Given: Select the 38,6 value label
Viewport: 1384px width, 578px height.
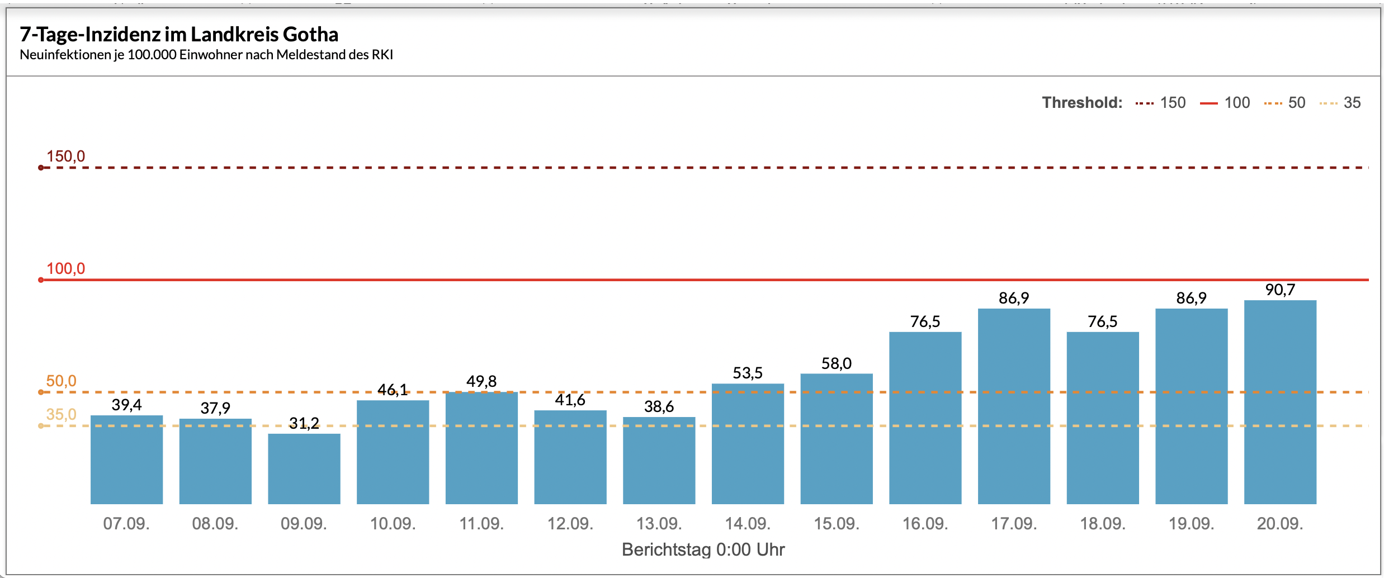Looking at the screenshot, I should point(659,406).
